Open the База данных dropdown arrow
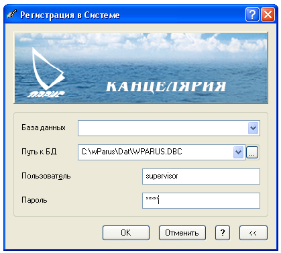Viewport: 281px width, 253px height. pos(253,128)
